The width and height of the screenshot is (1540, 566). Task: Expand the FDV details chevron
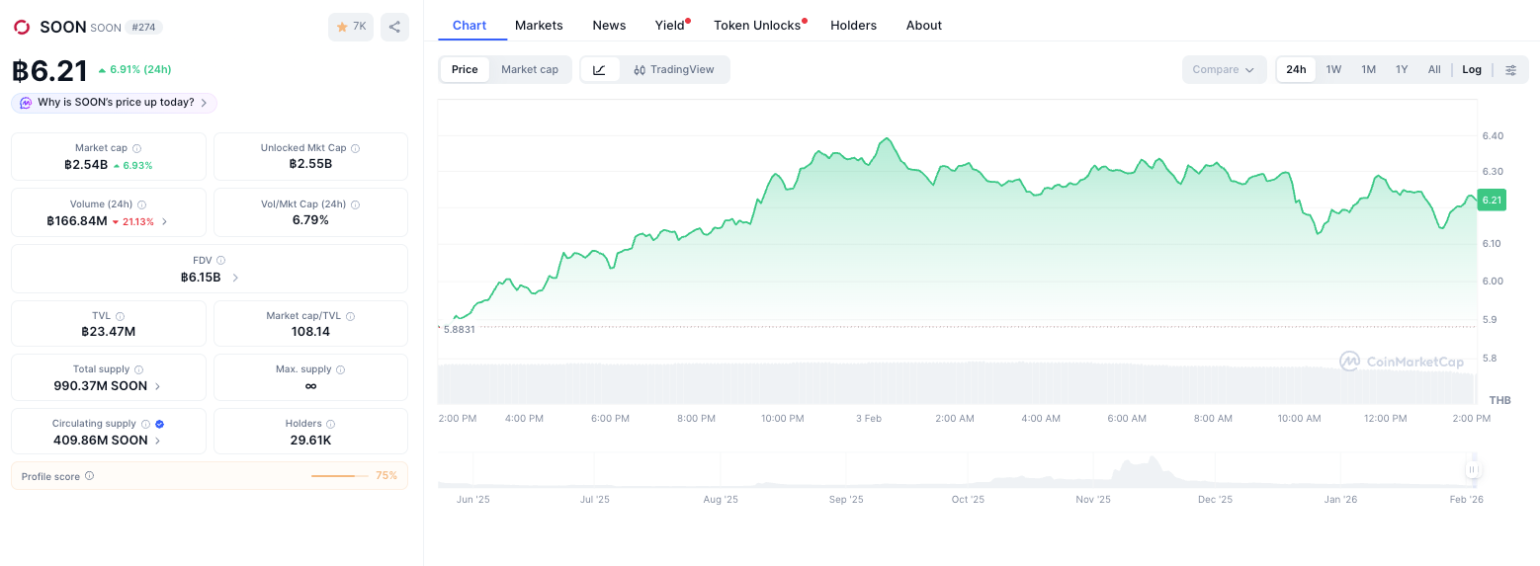pyautogui.click(x=235, y=278)
